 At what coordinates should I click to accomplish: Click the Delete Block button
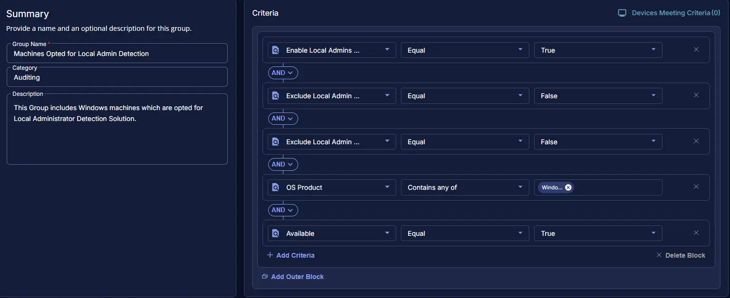[x=681, y=255]
